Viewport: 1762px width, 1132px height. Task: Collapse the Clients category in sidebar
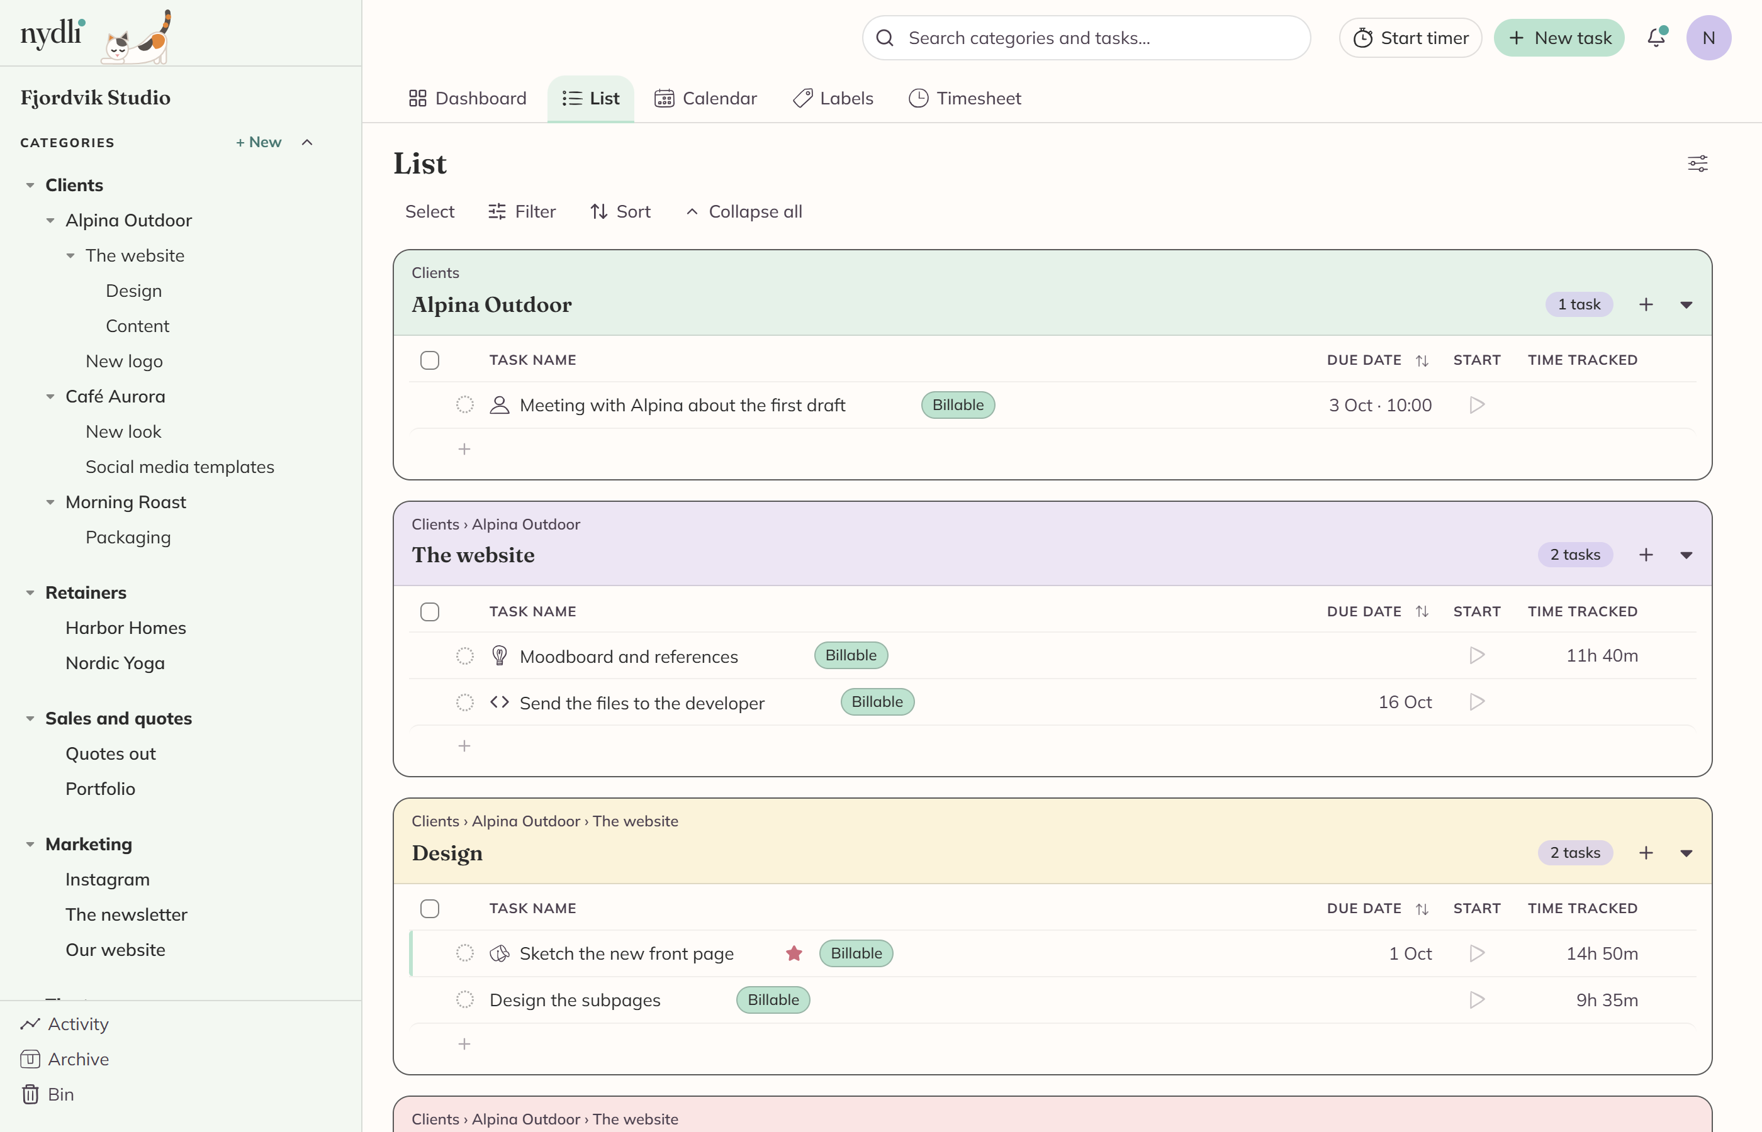pos(30,186)
